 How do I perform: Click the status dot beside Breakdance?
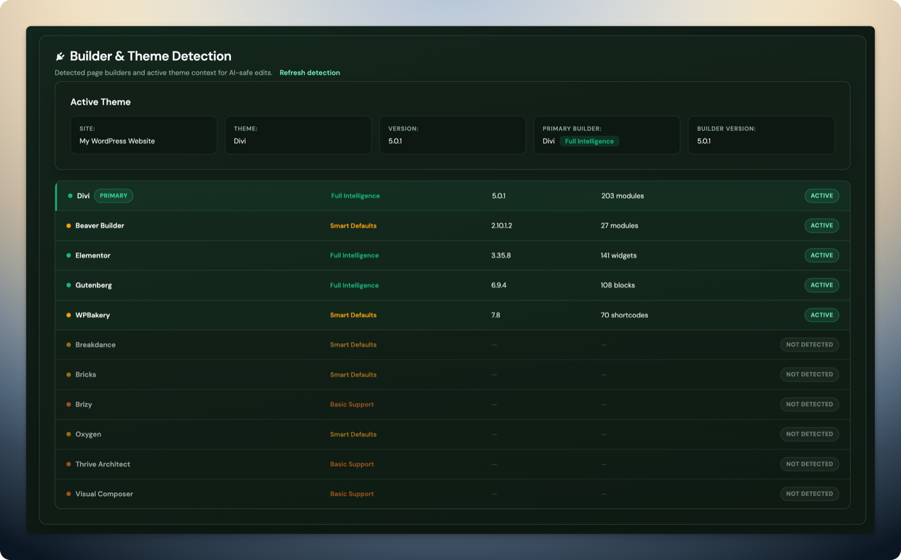click(x=69, y=344)
